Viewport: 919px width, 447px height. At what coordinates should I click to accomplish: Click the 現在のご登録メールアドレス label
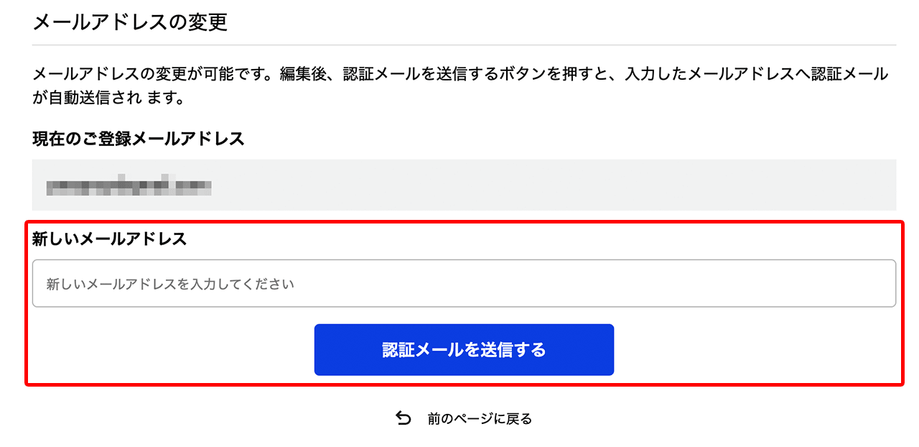click(x=136, y=139)
